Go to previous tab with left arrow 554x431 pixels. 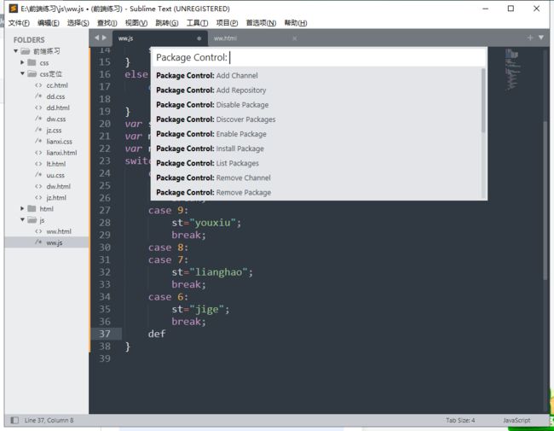(x=97, y=38)
